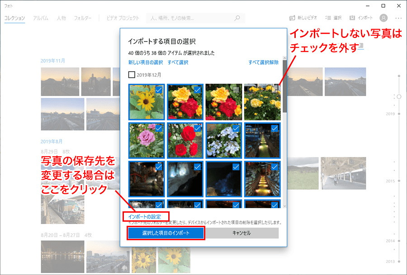Uncheck the green-lit corridor photo checkbox
Image resolution: width=407 pixels, height=275 pixels.
(274, 128)
